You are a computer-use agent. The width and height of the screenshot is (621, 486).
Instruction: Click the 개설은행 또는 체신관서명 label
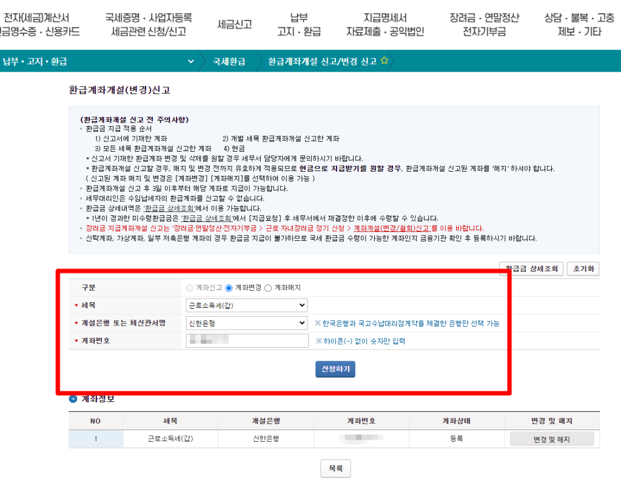123,323
